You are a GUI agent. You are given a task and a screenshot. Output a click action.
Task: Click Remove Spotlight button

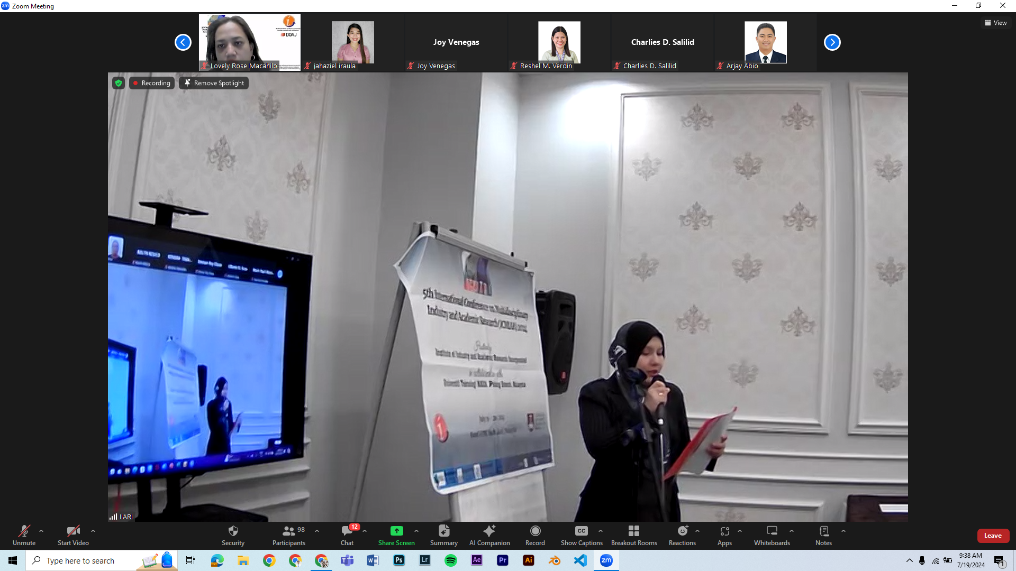214,83
